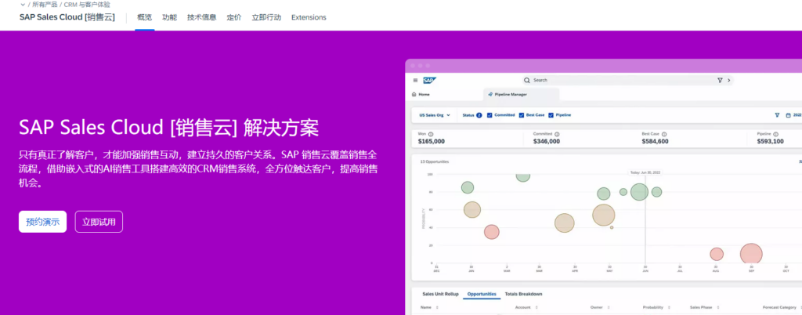This screenshot has height=315, width=802.
Task: Click the hero heading SAP Sales Cloud [销售云] 解决方案
Action: [x=169, y=128]
